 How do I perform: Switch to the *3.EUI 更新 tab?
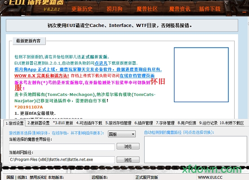pos(63,123)
